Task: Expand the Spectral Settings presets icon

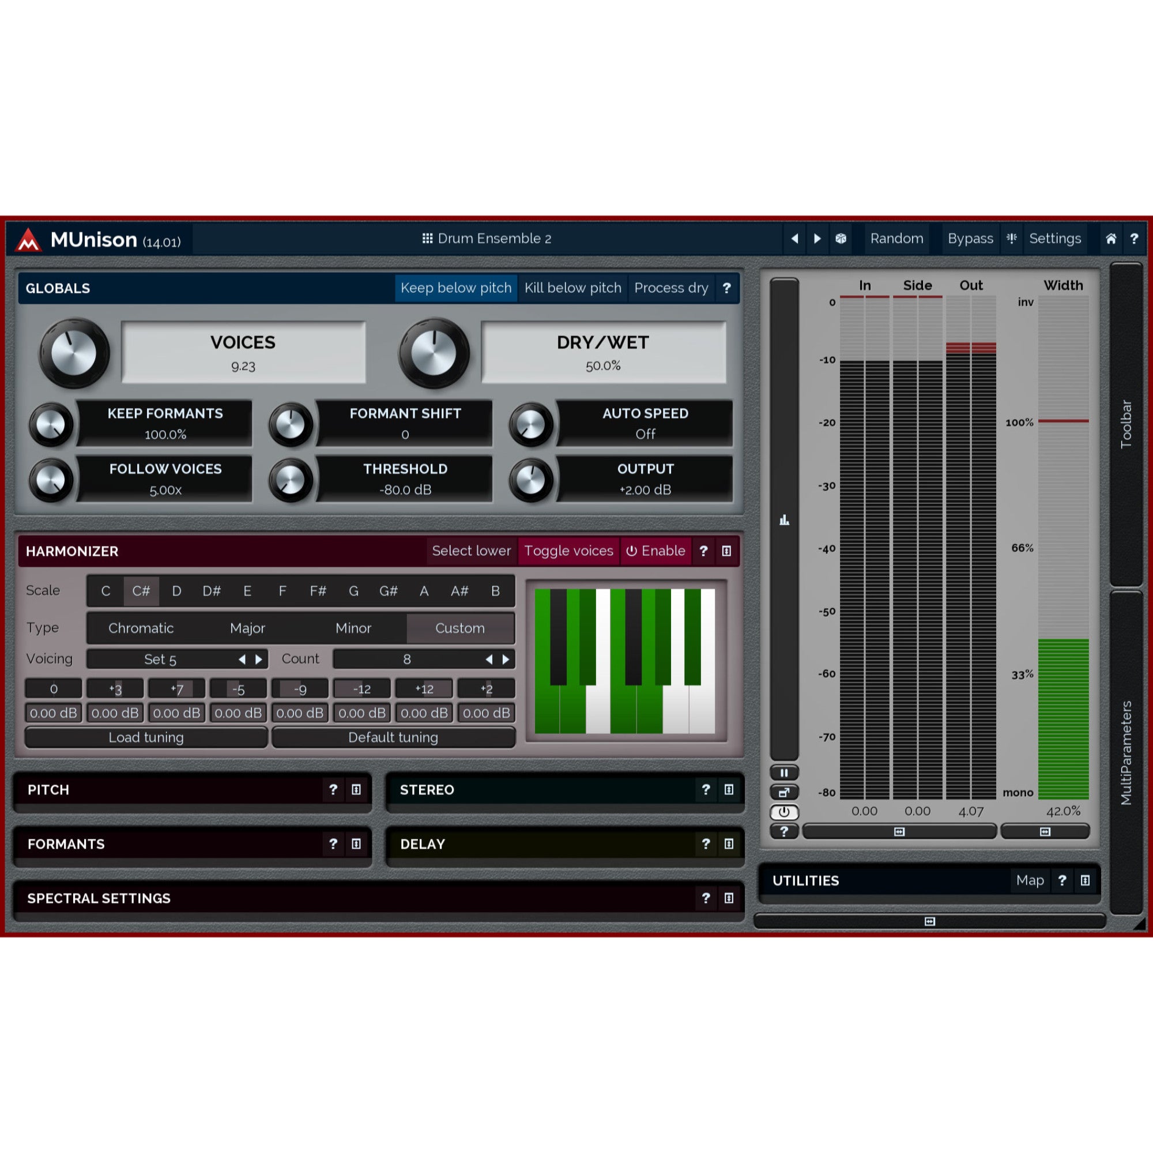Action: (x=729, y=898)
